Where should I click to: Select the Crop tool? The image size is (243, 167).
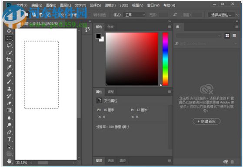9,60
